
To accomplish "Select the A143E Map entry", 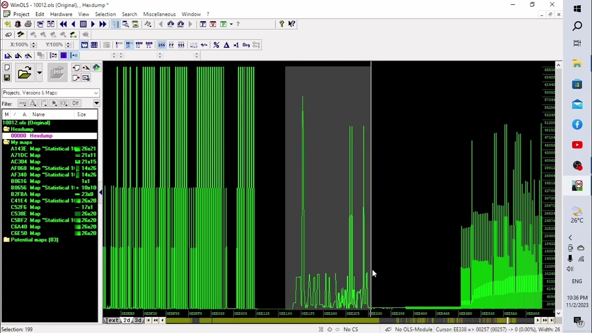I will tap(49, 149).
